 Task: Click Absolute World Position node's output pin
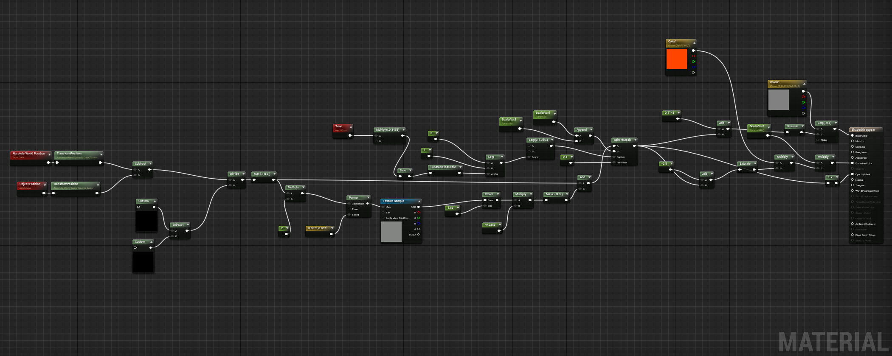(x=48, y=163)
